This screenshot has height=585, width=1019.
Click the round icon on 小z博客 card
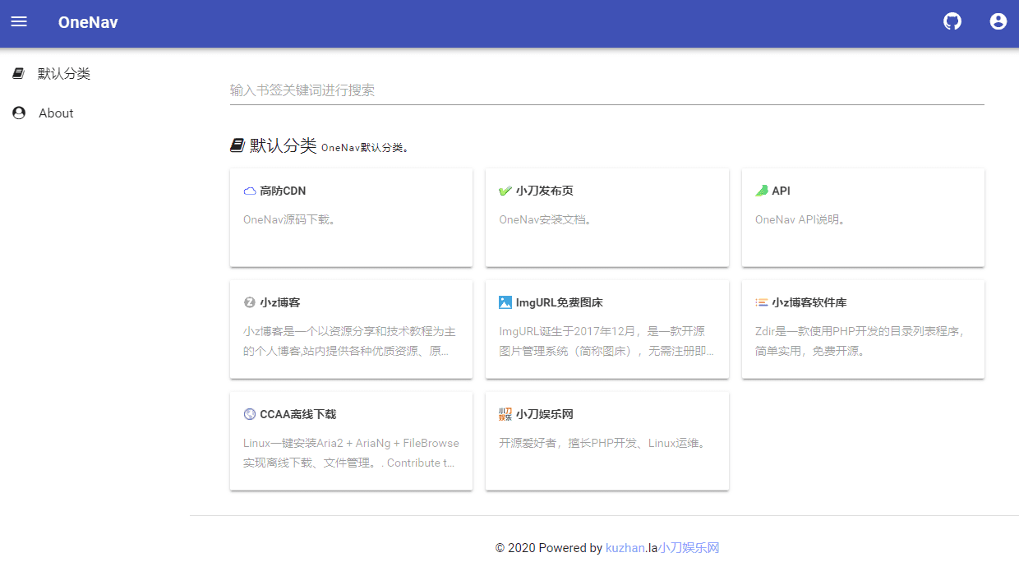249,302
